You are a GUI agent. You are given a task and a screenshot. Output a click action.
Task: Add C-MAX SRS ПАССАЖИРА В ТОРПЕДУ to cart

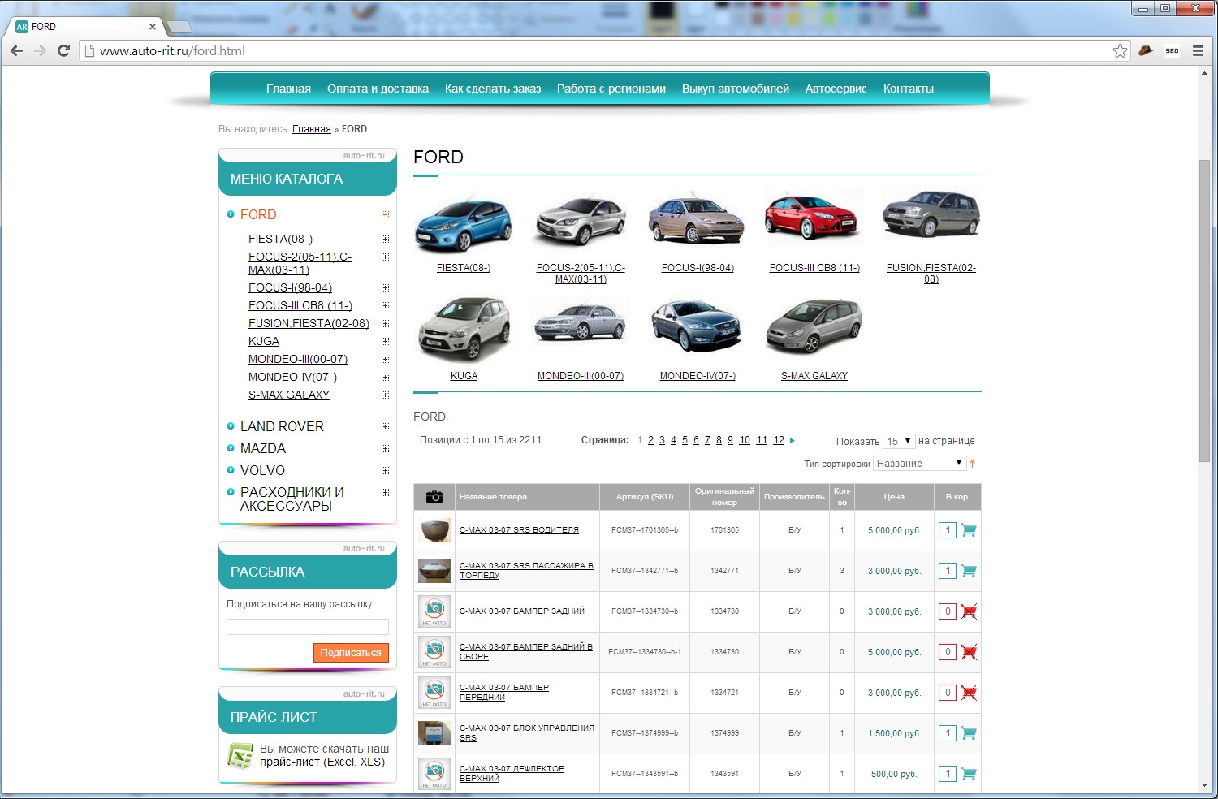pos(969,571)
